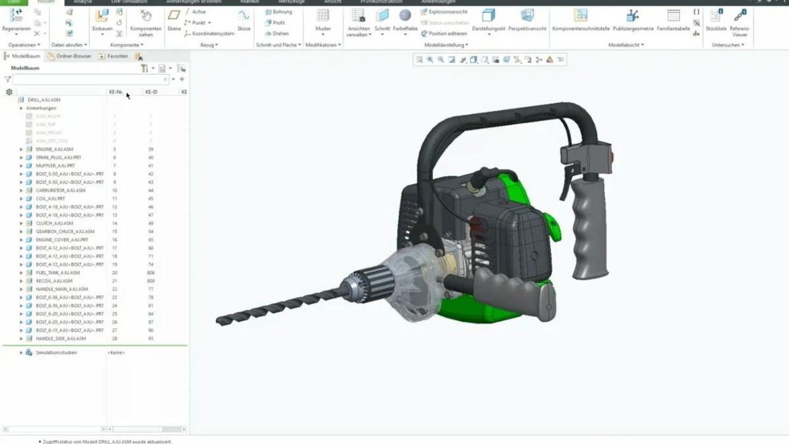Expand the FUEL_TANK_AJU.ASM node
The image size is (789, 444).
pyautogui.click(x=20, y=273)
